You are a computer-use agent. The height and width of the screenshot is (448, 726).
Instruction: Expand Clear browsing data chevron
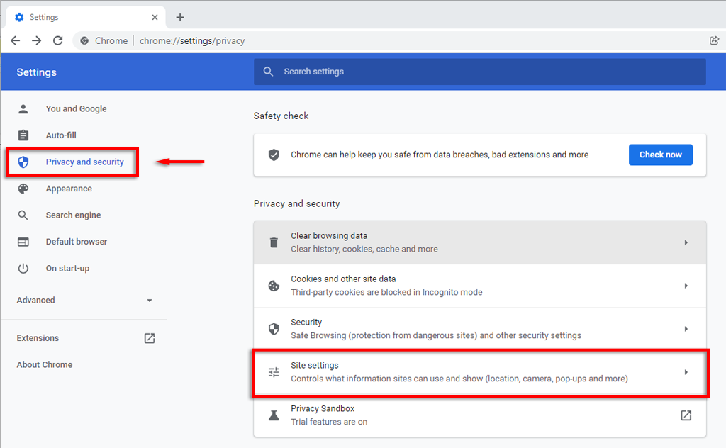click(x=686, y=242)
